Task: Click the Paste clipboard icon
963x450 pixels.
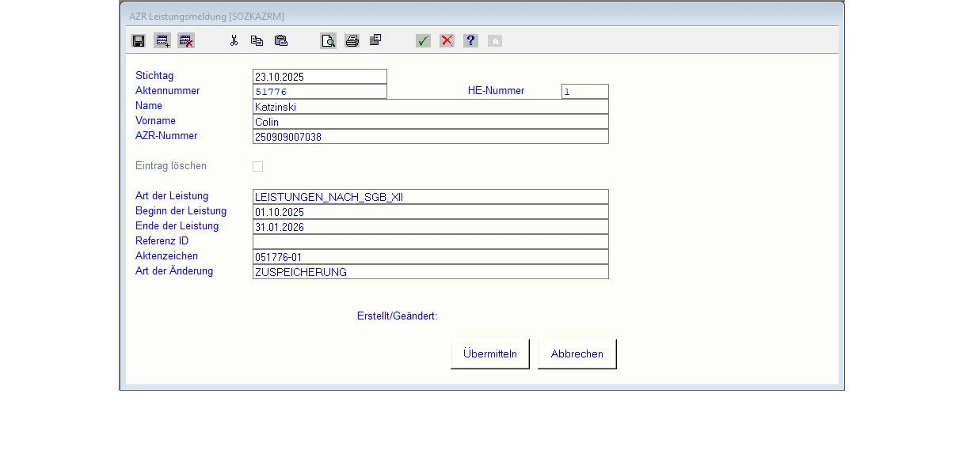Action: 281,40
